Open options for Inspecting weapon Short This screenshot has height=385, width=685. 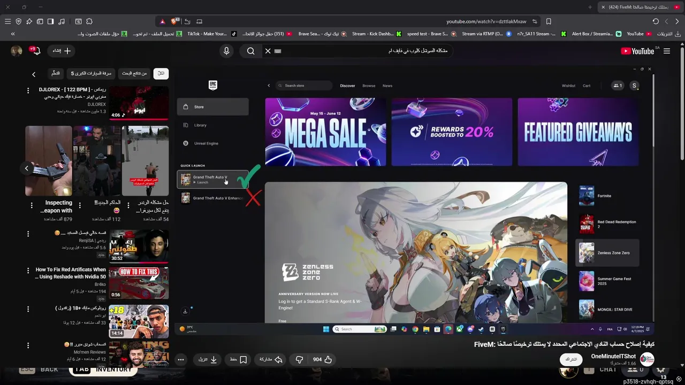tap(32, 205)
